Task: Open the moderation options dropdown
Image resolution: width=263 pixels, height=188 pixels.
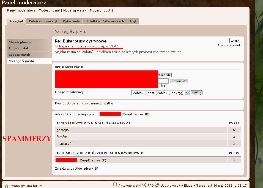Action: click(160, 93)
